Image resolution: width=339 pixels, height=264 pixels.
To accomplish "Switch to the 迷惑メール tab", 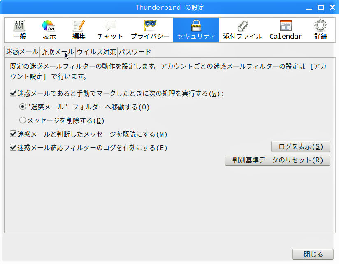I will (x=22, y=52).
